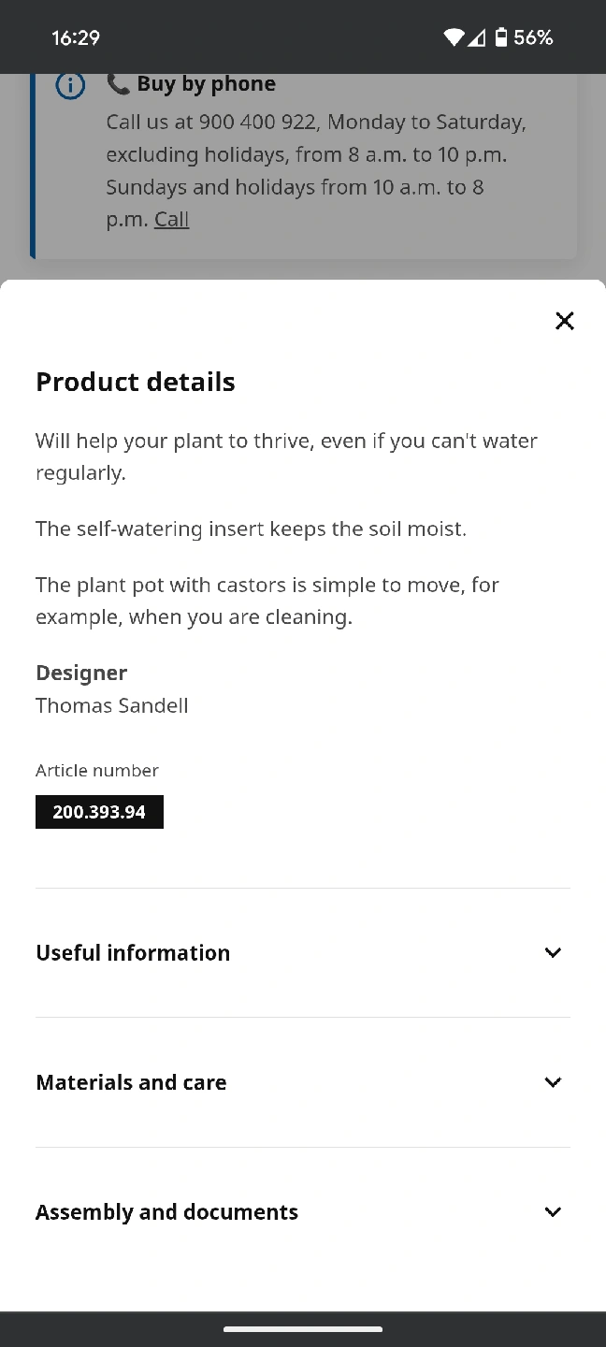
Task: Expand Materials and care chevron
Action: 553,1082
